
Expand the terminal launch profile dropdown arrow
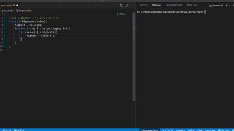click(x=229, y=5)
